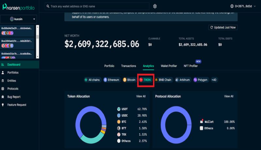This screenshot has height=150, width=261.
Task: Click the Protocol Allocation donut chart
Action: tap(176, 125)
